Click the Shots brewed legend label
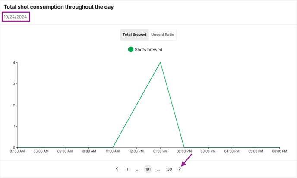The height and width of the screenshot is (178, 297). tap(148, 50)
